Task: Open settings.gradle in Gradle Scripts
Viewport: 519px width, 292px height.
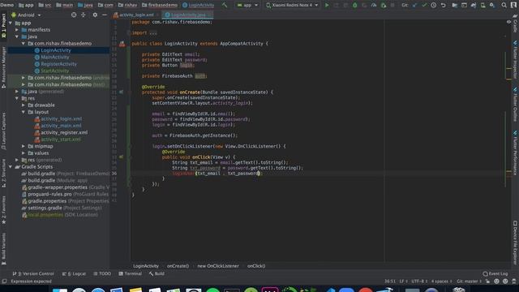Action: (x=45, y=208)
